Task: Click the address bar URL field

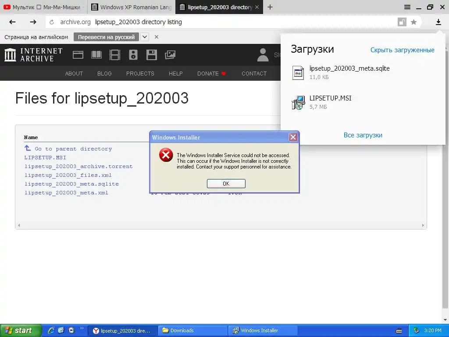Action: pyautogui.click(x=221, y=22)
